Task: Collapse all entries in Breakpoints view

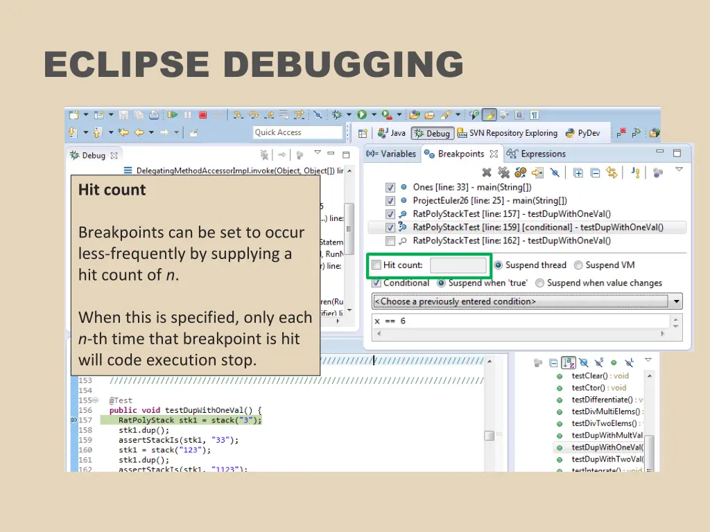Action: pyautogui.click(x=594, y=172)
